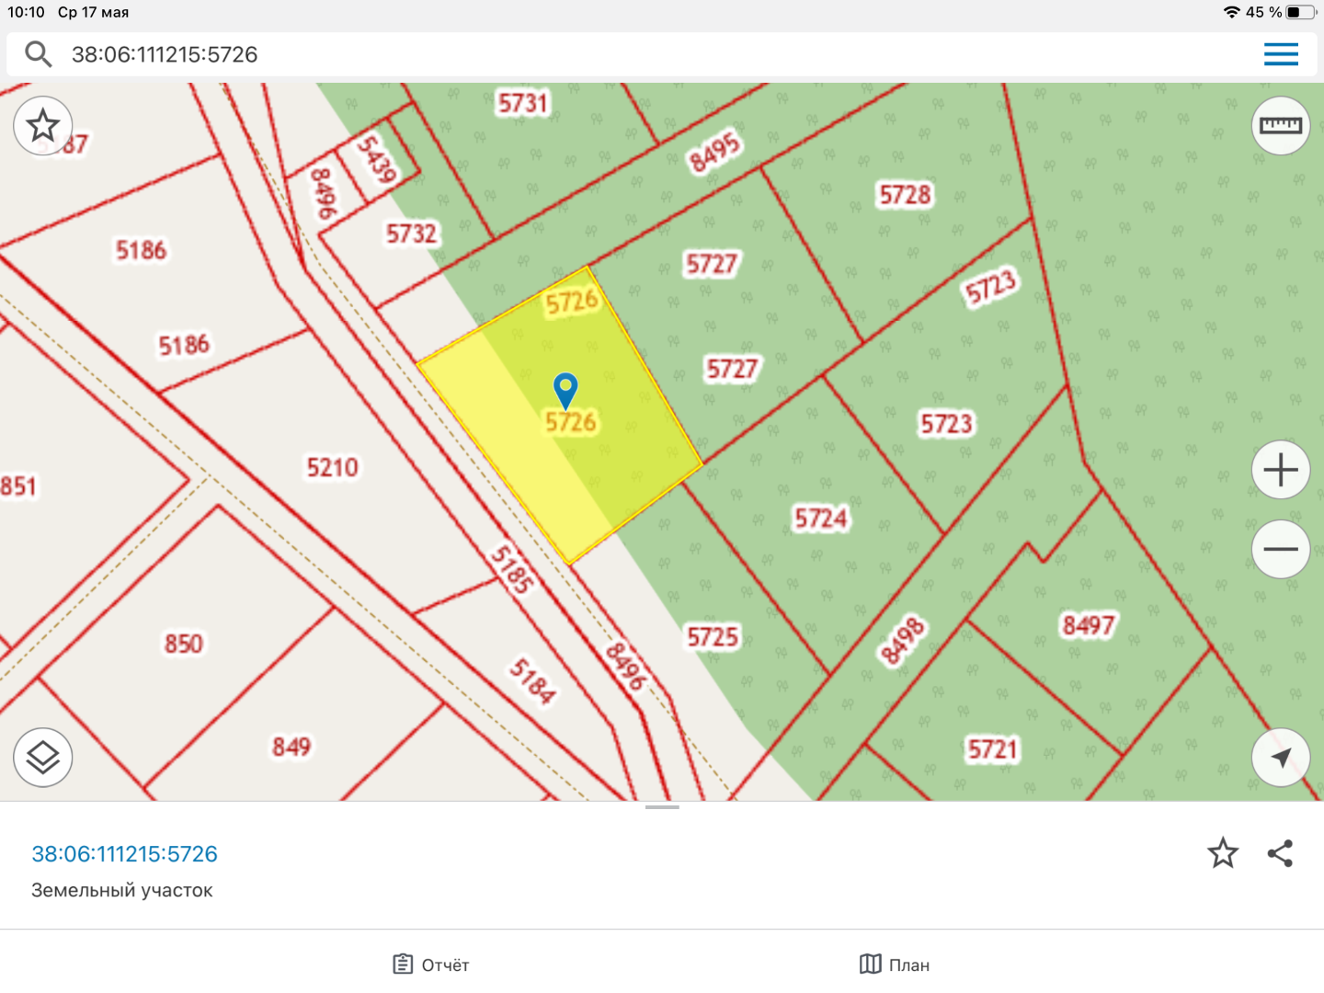
Task: Click the search field with cadastral number
Action: click(x=644, y=54)
